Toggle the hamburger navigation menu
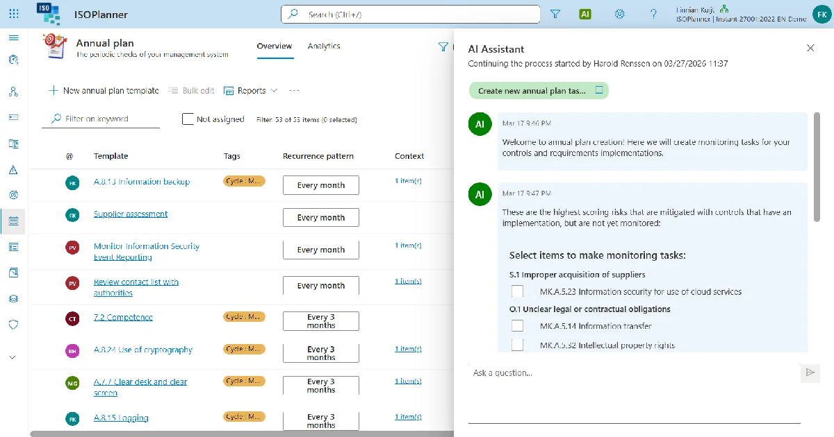The width and height of the screenshot is (834, 437). click(14, 37)
